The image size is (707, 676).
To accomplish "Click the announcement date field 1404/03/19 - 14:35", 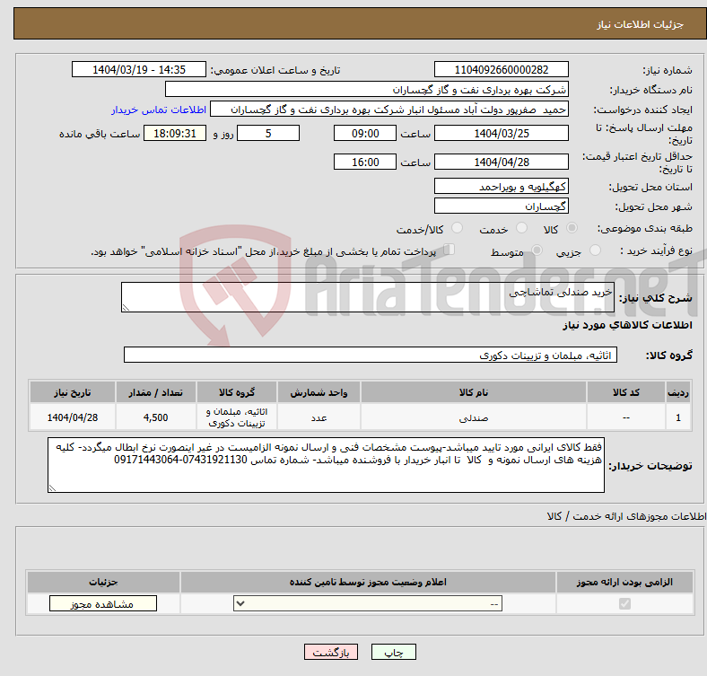I will [139, 69].
